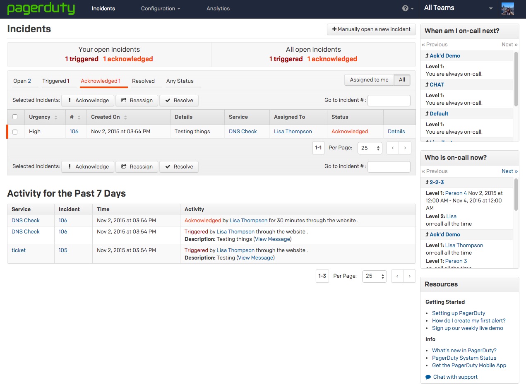Click top Reassign button
Image resolution: width=526 pixels, height=392 pixels.
(x=137, y=101)
